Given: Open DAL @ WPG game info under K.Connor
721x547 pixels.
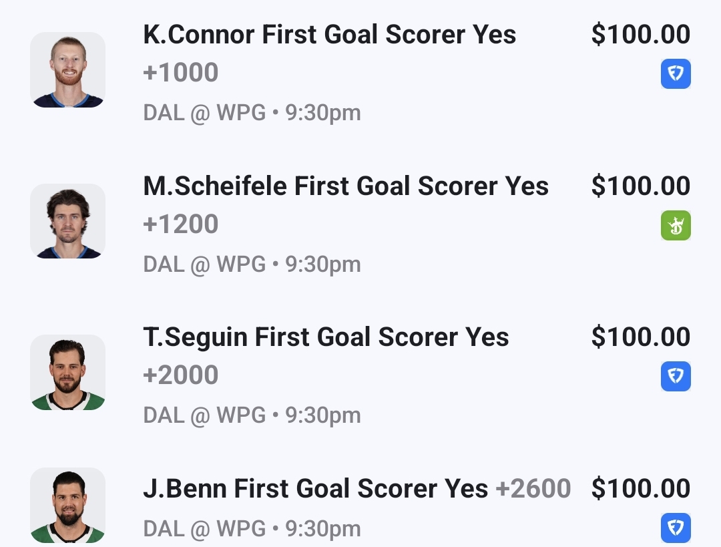Looking at the screenshot, I should pyautogui.click(x=252, y=113).
